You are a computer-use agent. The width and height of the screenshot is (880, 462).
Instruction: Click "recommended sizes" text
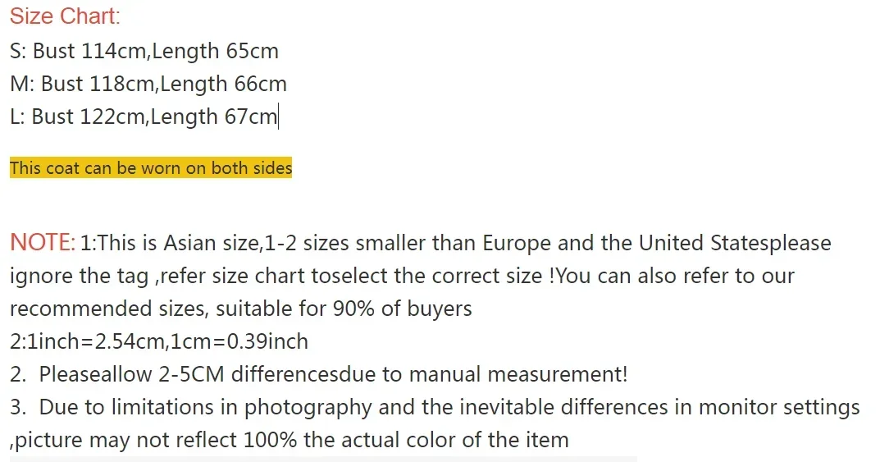pyautogui.click(x=112, y=309)
